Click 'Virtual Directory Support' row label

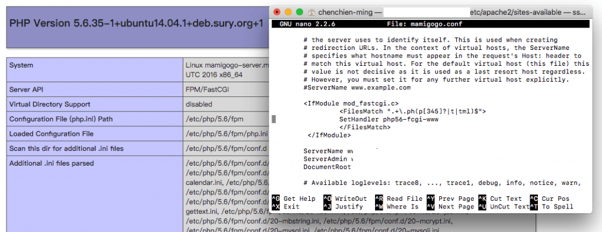click(50, 105)
